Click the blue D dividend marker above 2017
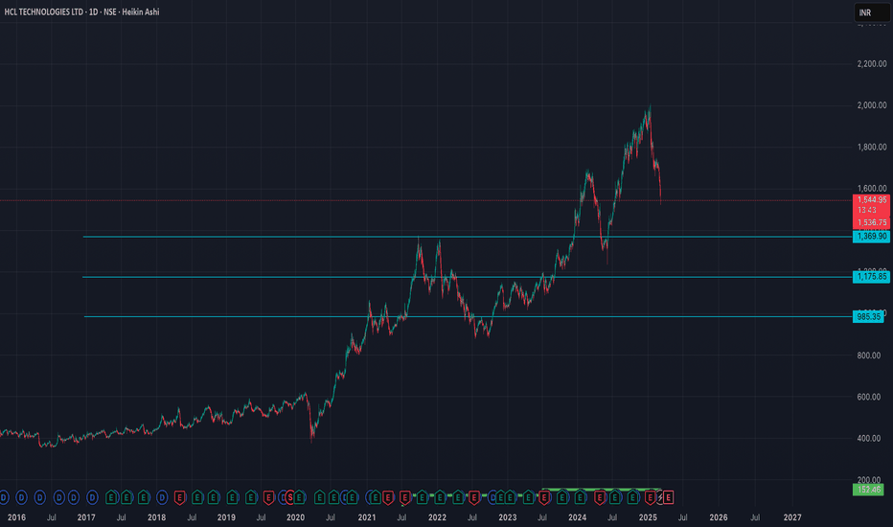Image resolution: width=893 pixels, height=527 pixels. point(92,497)
